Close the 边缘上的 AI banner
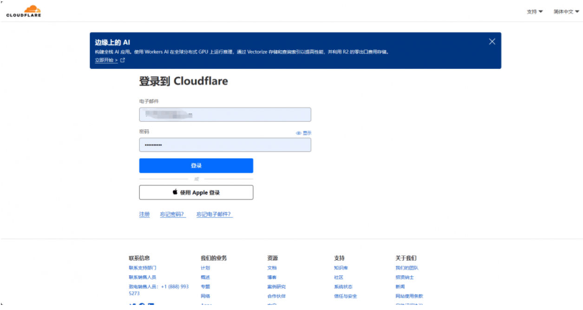 [x=492, y=41]
